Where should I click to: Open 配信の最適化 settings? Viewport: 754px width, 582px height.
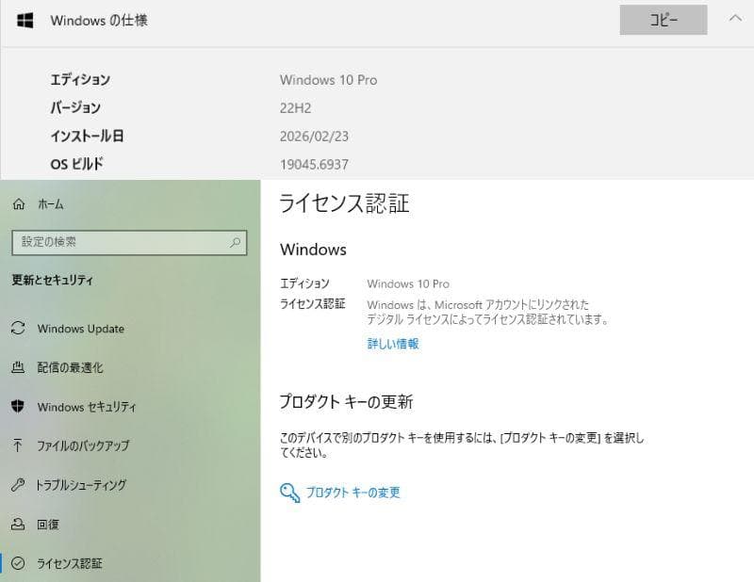coord(70,367)
